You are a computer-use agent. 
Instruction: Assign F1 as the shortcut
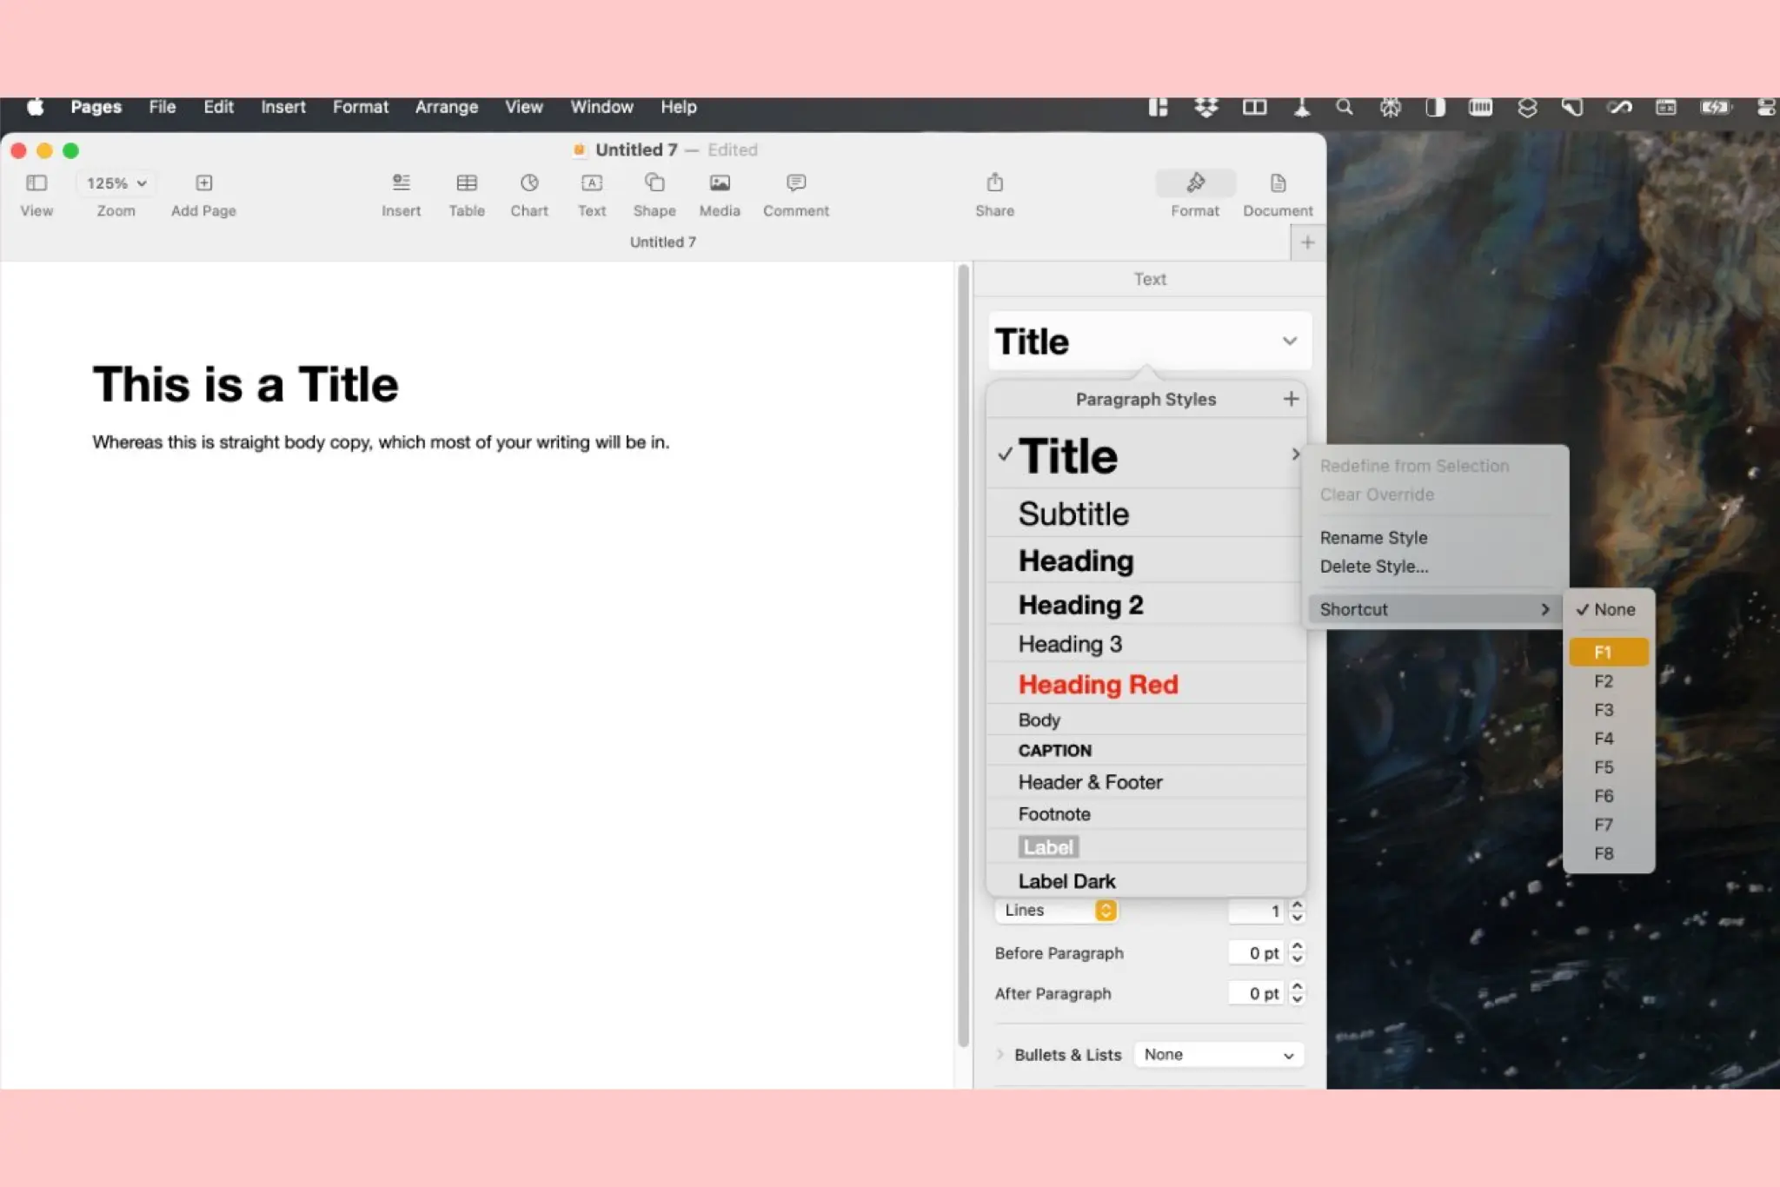(x=1609, y=652)
